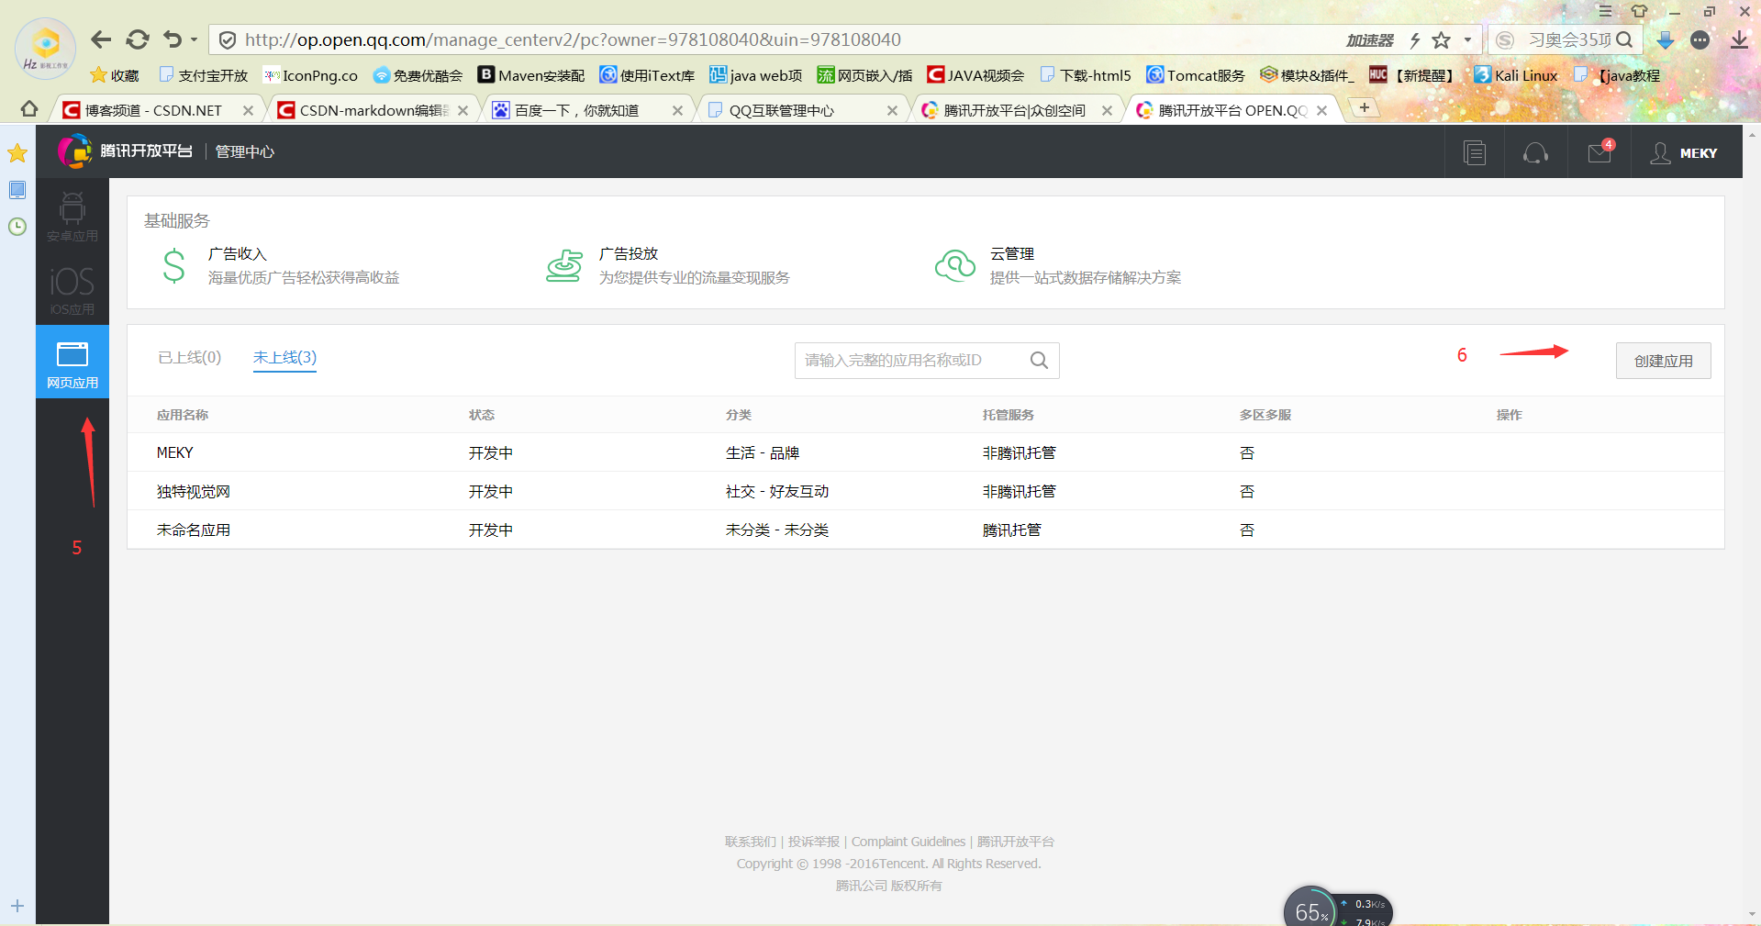Click the 投诉举报 footer link
The width and height of the screenshot is (1761, 926).
click(814, 842)
